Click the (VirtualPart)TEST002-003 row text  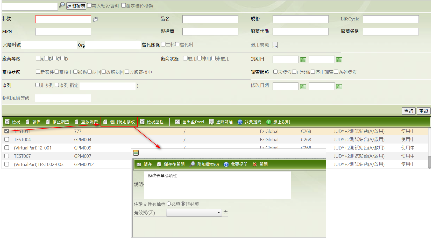click(x=39, y=164)
